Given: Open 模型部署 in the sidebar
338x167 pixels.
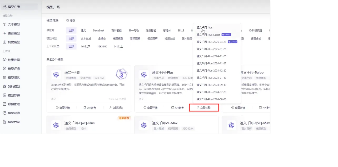Looking at the screenshot, I should pos(14,95).
